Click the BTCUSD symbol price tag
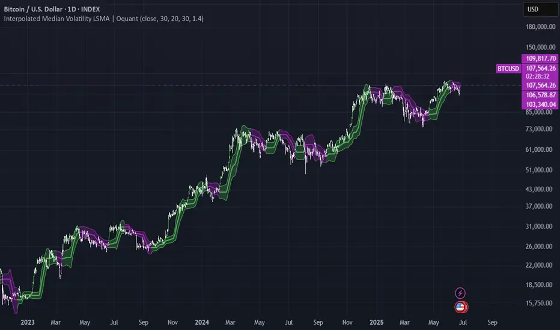 pos(508,68)
